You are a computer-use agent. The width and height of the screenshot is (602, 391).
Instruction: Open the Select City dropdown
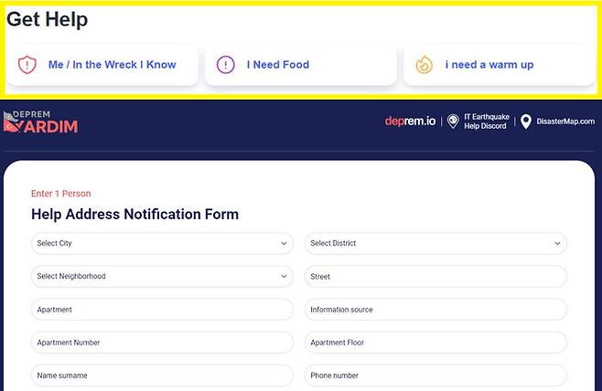pos(162,244)
